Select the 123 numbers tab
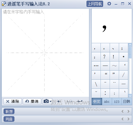133x125 pixels. pyautogui.click(x=117, y=101)
